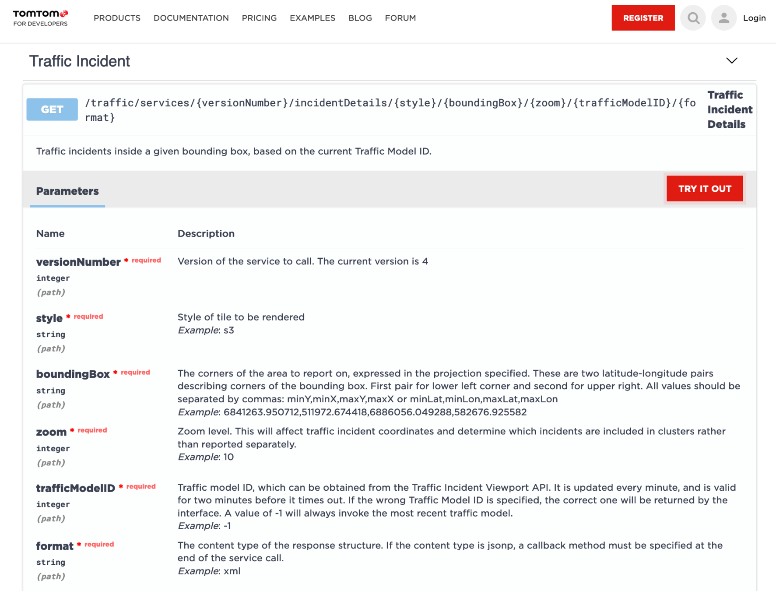Select the style parameter name
The image size is (776, 591).
click(x=49, y=318)
